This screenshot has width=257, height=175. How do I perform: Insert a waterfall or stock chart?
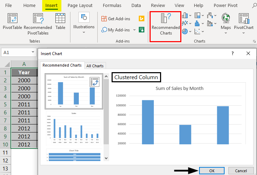(210, 15)
